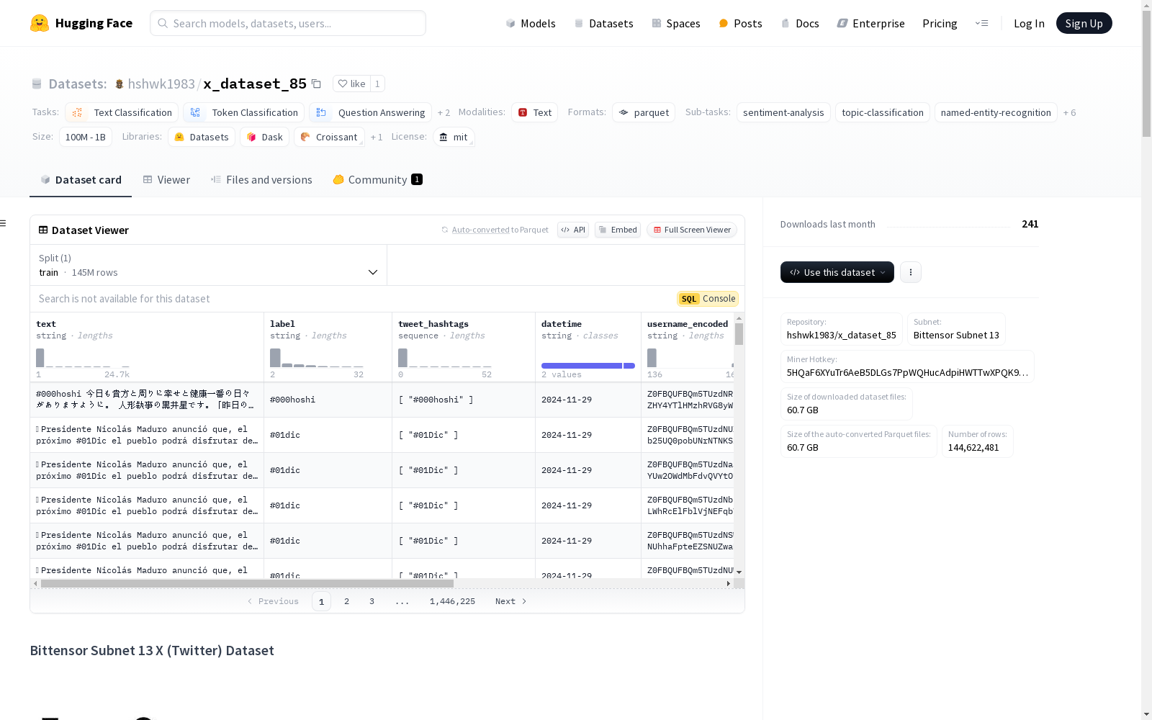Open the API button in Dataset Viewer
The width and height of the screenshot is (1152, 720).
[573, 230]
